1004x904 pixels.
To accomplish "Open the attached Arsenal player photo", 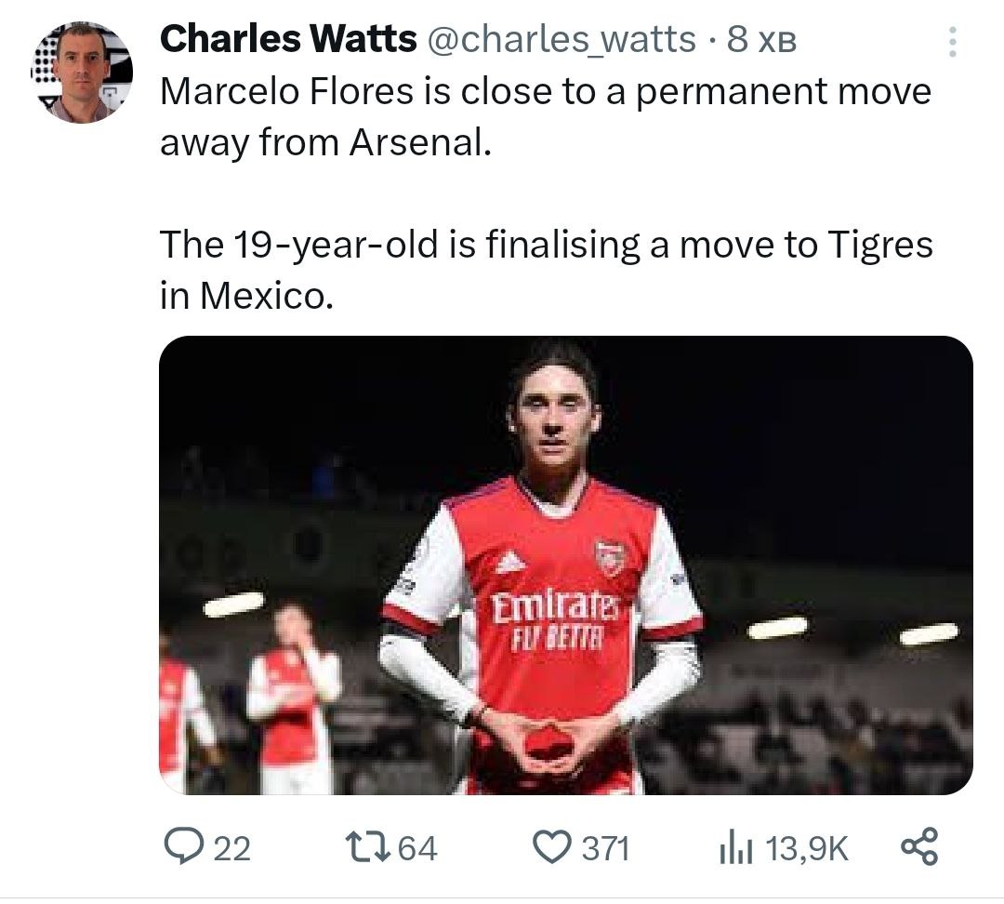I will coord(565,565).
